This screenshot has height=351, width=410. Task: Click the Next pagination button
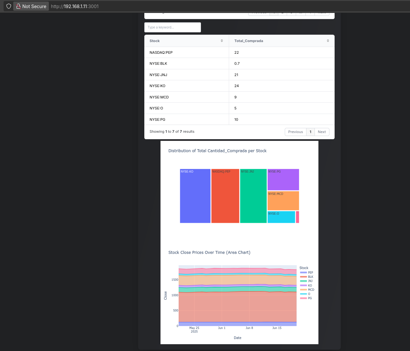pos(322,132)
